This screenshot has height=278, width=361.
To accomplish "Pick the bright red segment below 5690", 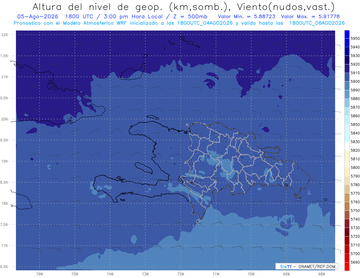I will pos(347,266).
